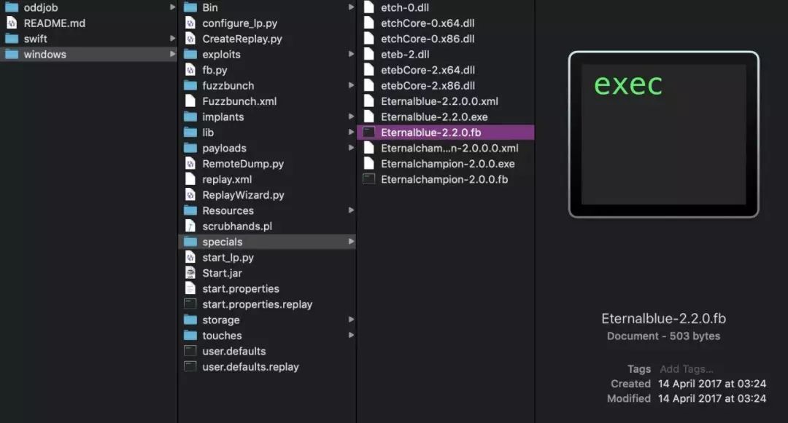Select the specials folder row

point(267,242)
